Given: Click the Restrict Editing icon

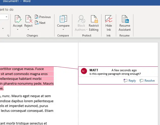Looking at the screenshot, I should (94, 19).
